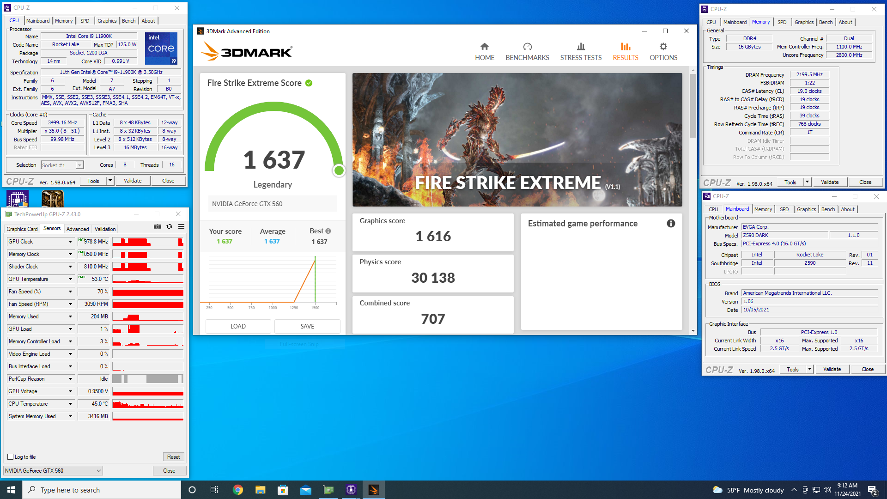
Task: Enable Log to file checkbox in GPU-Z
Action: click(11, 457)
